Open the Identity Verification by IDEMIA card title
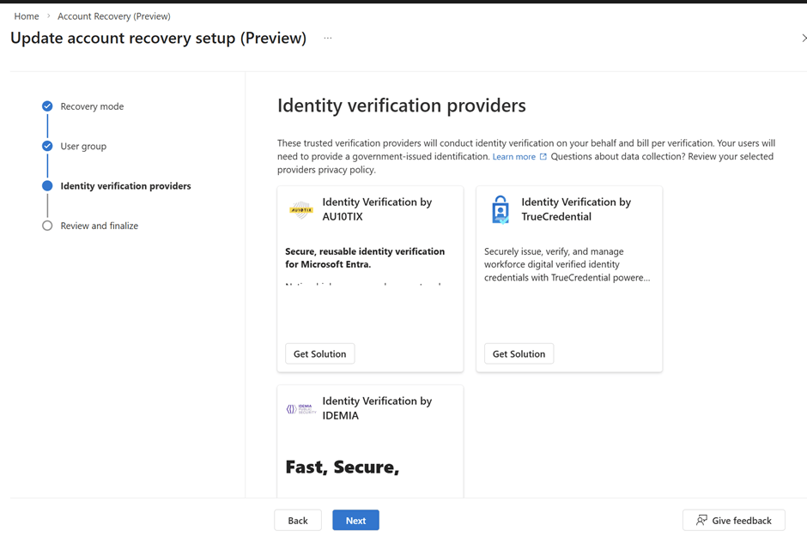This screenshot has width=807, height=543. pos(377,408)
